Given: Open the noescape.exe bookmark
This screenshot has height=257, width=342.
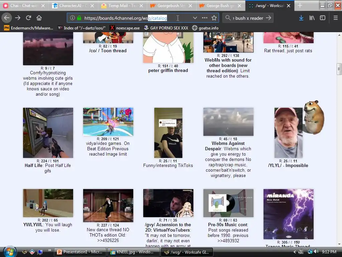Looking at the screenshot, I should (125, 28).
